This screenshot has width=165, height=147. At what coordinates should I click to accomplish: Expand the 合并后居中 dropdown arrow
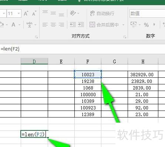point(123,25)
